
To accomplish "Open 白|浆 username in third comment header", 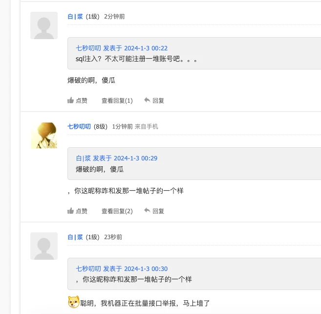I will click(x=75, y=237).
